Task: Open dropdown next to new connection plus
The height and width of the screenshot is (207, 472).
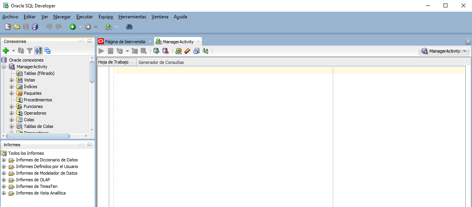Action: (13, 51)
